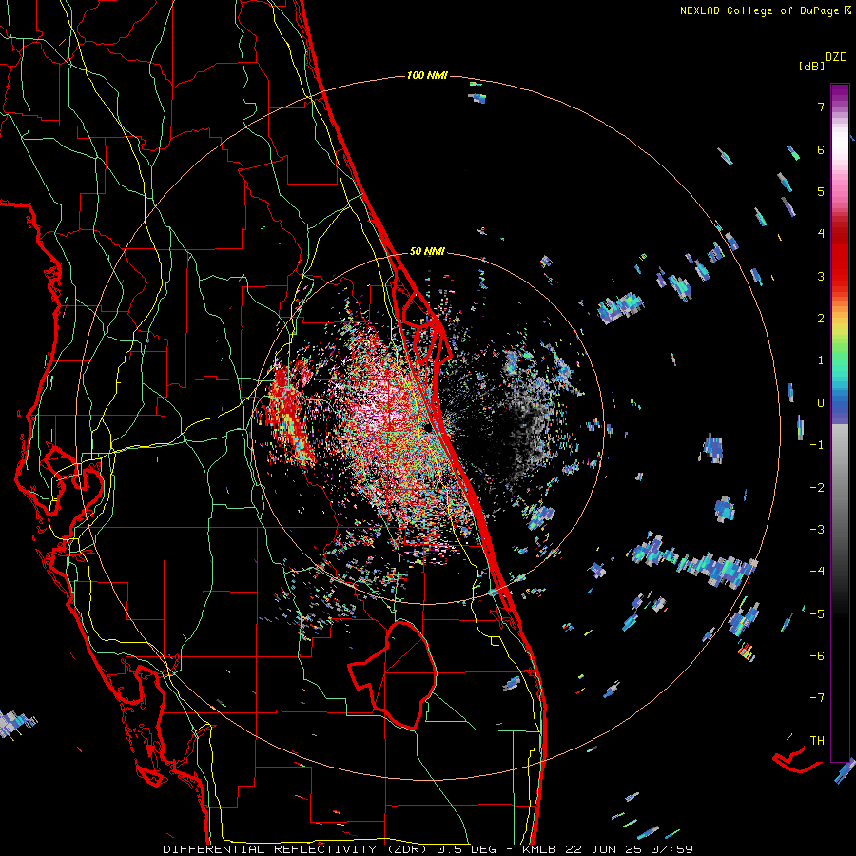Click the 4 dB scale label

pyautogui.click(x=821, y=234)
